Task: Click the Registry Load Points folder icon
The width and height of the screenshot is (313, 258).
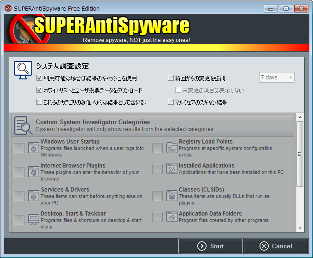Action: coord(171,148)
